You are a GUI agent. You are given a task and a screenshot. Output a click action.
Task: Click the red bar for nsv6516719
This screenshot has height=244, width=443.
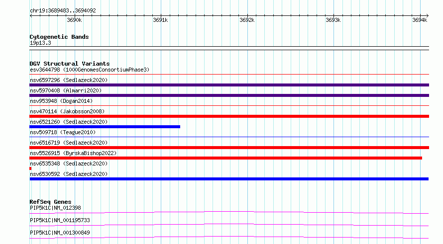[229, 148]
